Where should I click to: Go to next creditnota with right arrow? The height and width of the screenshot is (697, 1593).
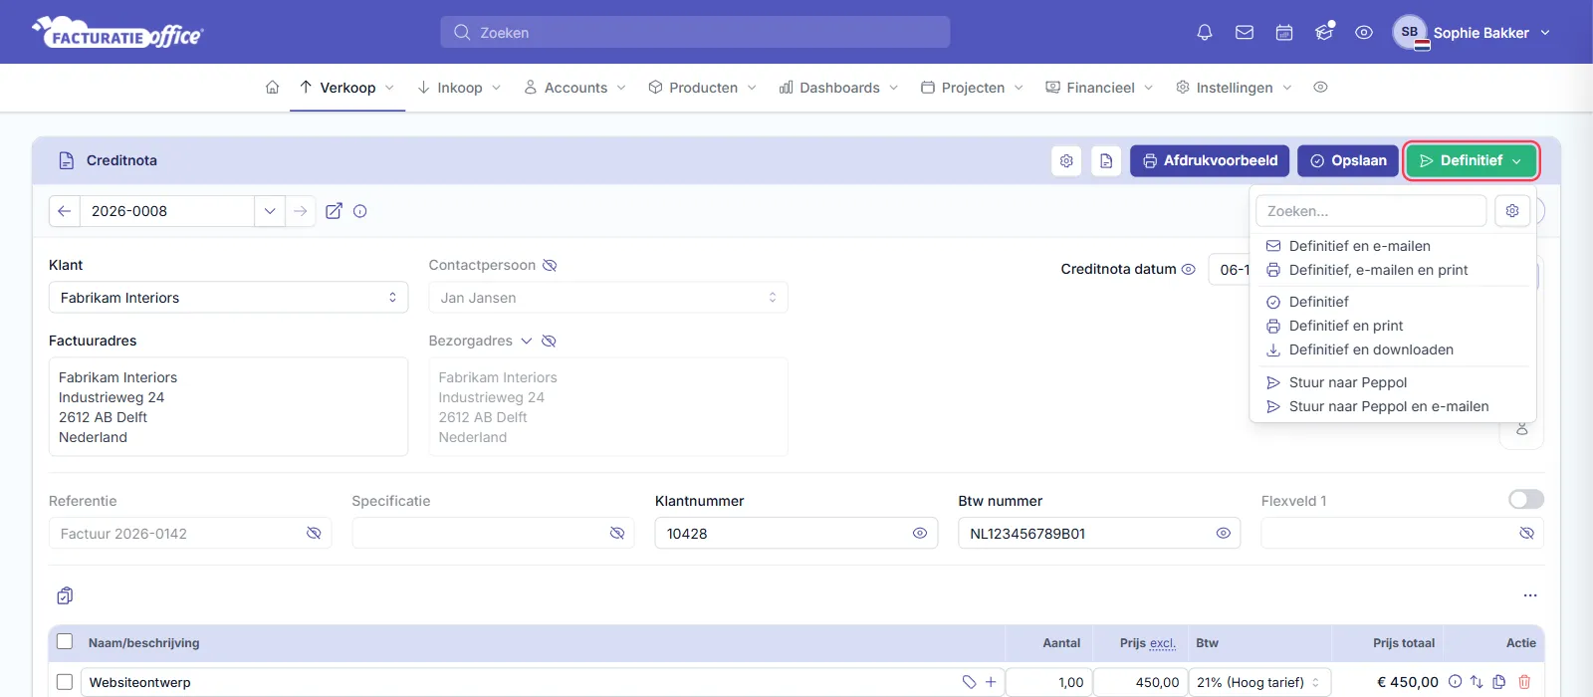[300, 211]
